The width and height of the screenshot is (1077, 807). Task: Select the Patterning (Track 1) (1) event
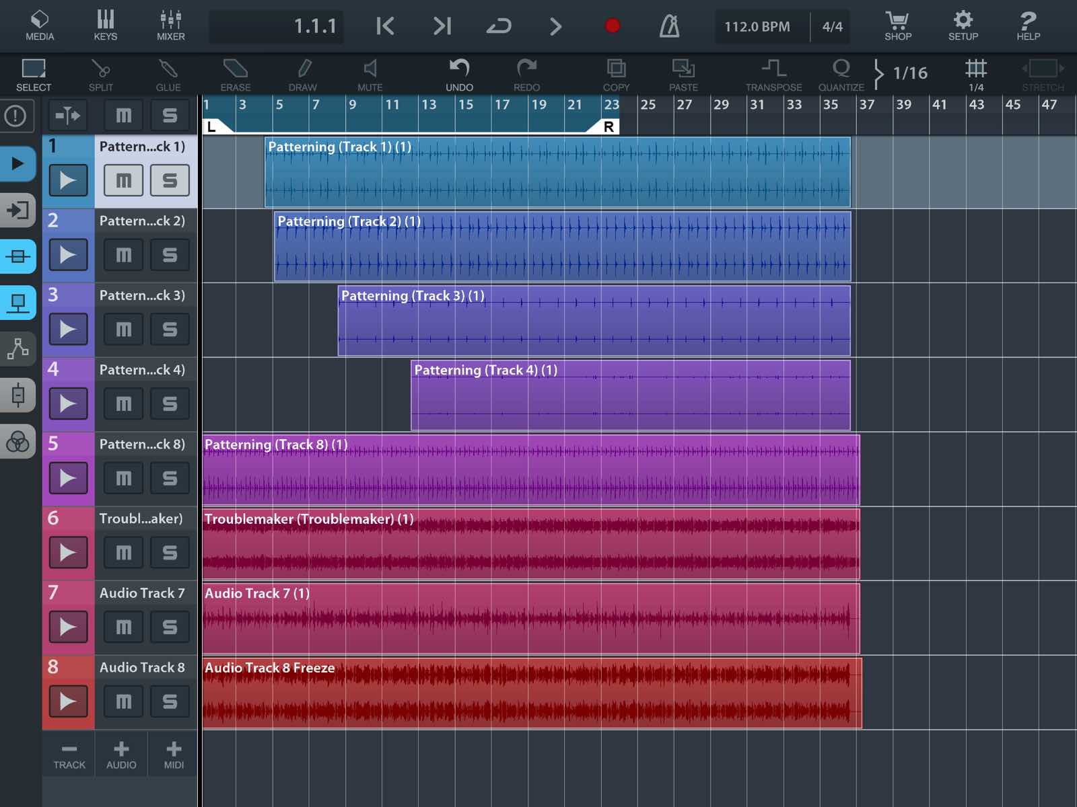(557, 172)
